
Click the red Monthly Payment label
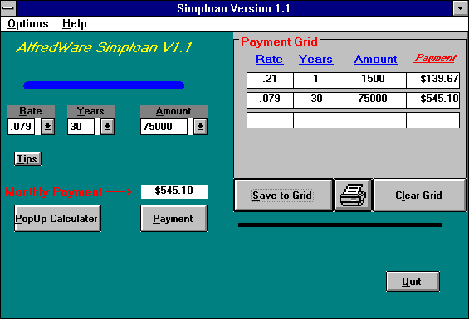coord(54,191)
